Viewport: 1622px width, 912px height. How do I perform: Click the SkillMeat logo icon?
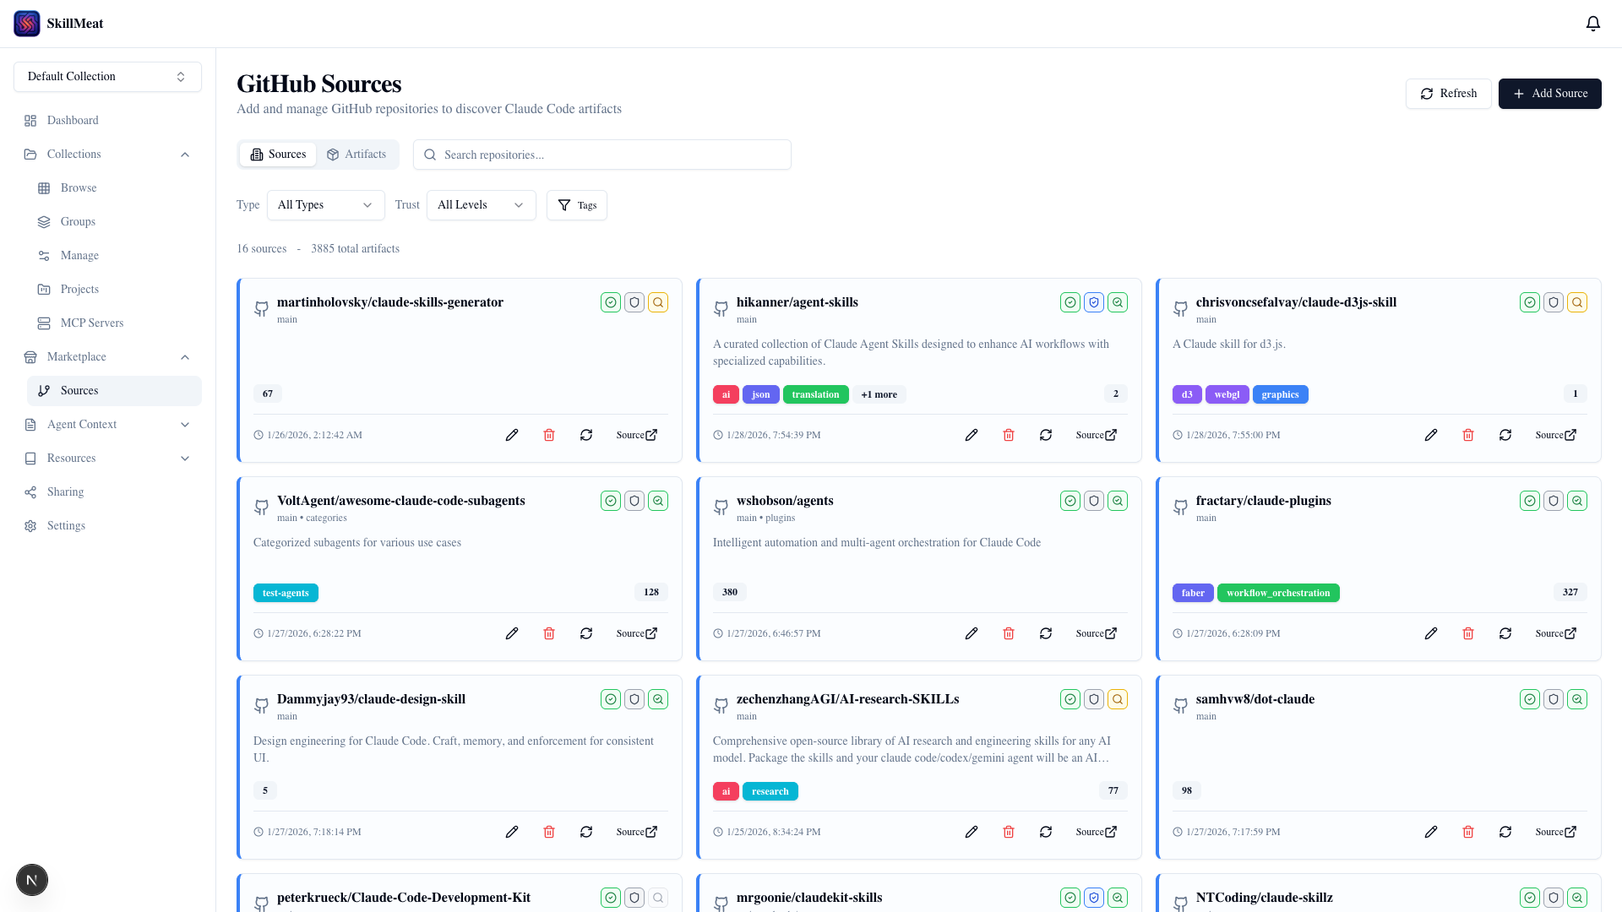tap(27, 24)
